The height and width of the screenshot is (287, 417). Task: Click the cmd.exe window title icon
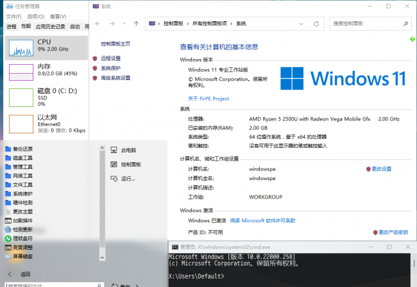(174, 247)
